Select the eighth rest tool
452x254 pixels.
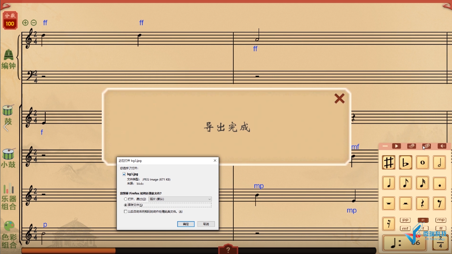click(439, 204)
